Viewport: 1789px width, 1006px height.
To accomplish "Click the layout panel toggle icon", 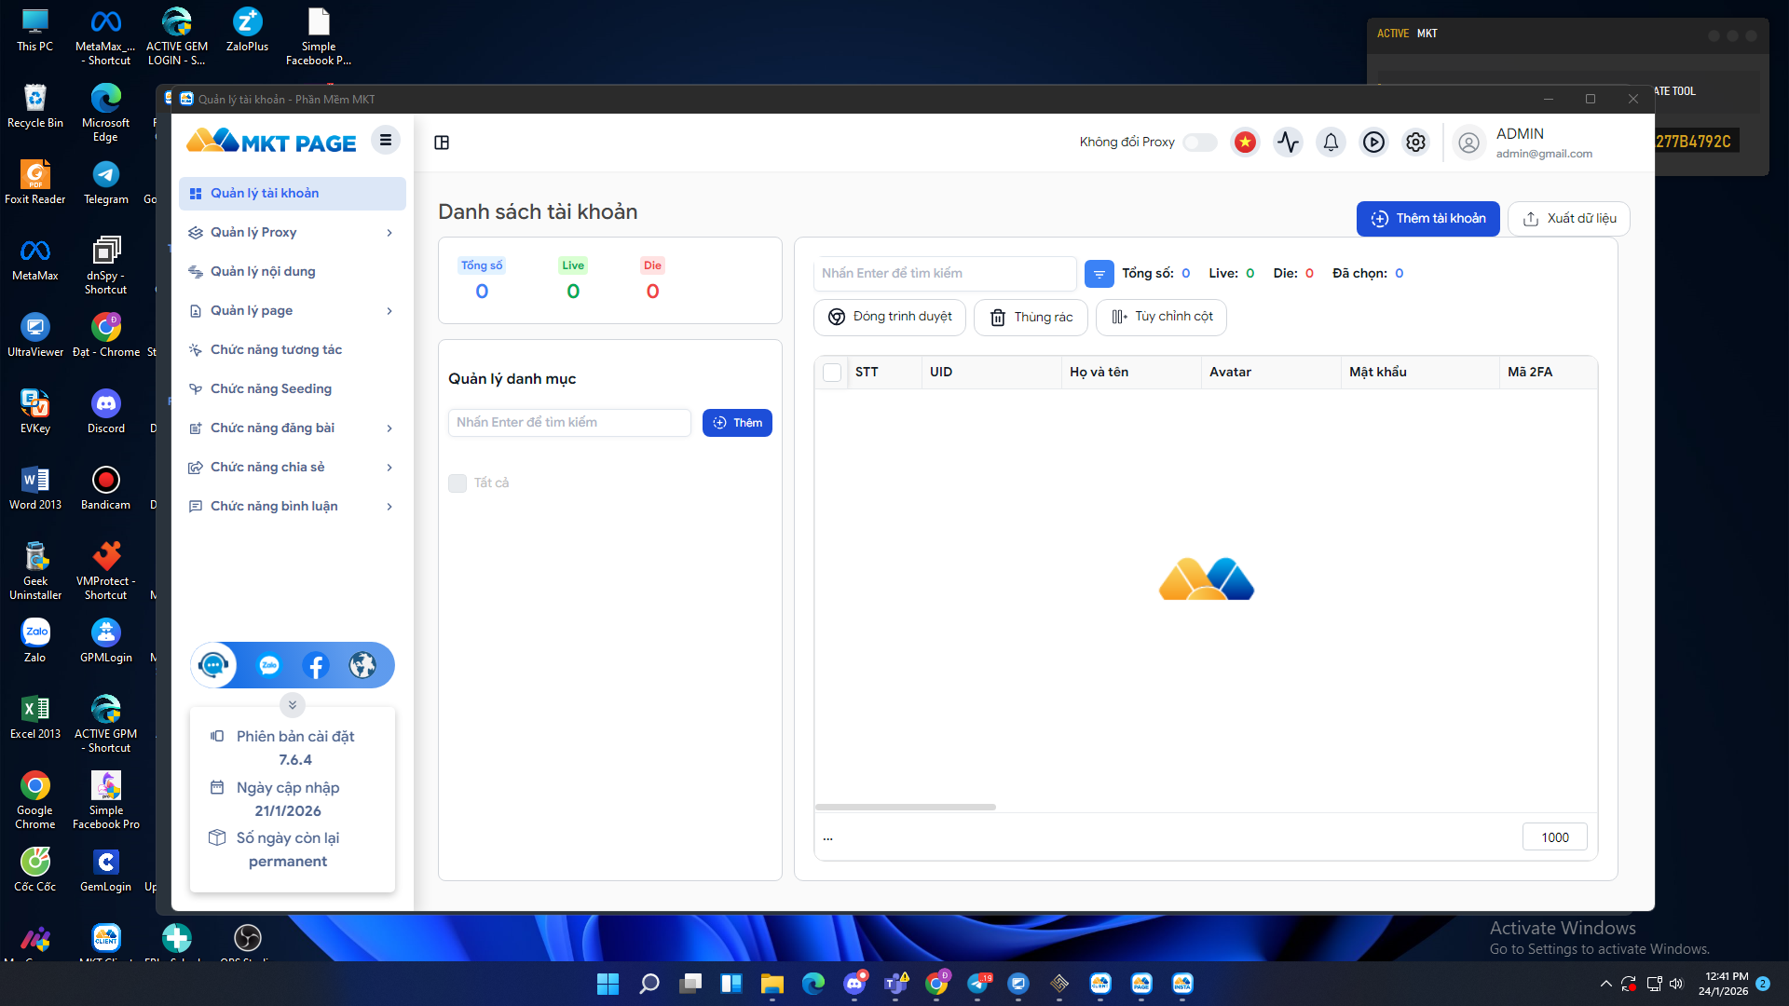I will (x=442, y=143).
